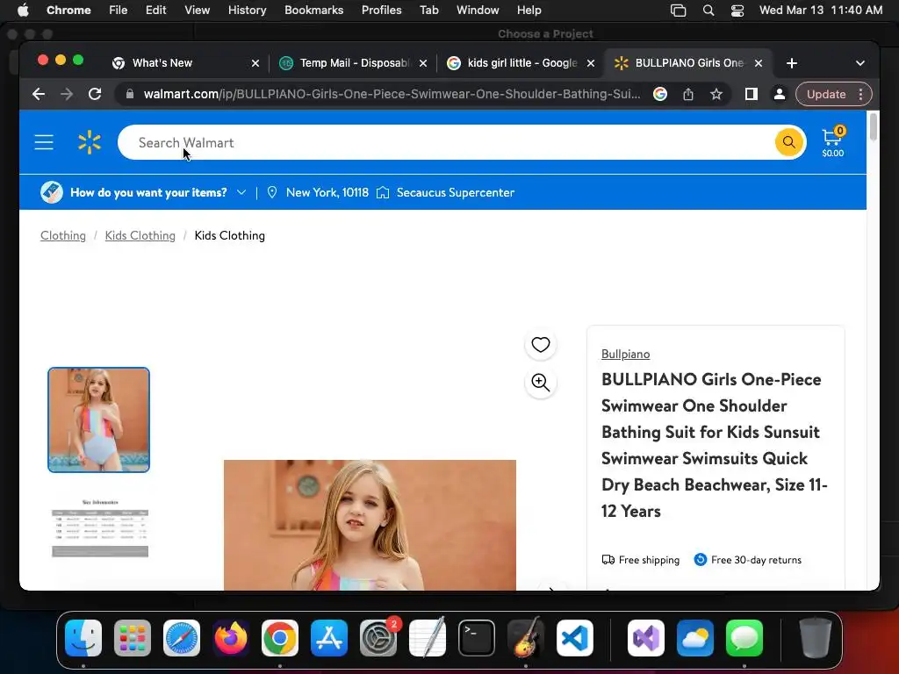Open the Profiles menu in the menu bar
The image size is (899, 674).
[x=381, y=11]
